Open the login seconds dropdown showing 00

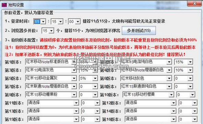[74, 22]
